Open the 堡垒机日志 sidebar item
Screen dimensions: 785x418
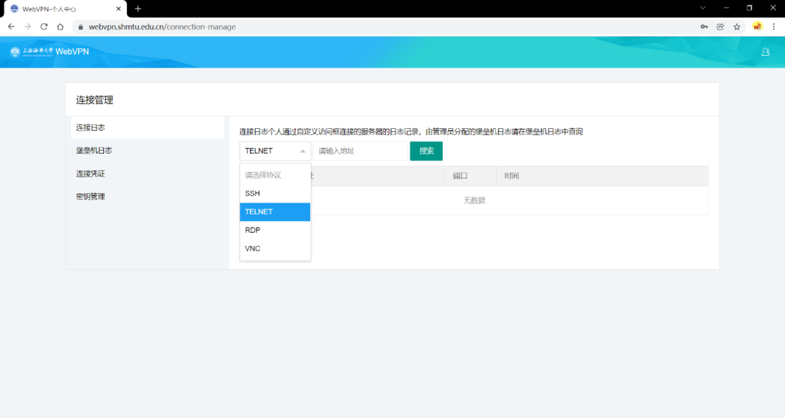tap(94, 150)
